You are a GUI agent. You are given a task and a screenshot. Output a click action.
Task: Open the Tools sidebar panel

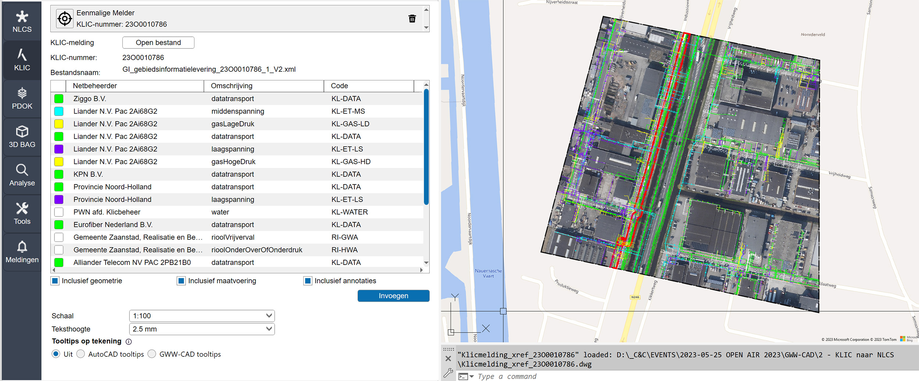tap(22, 213)
